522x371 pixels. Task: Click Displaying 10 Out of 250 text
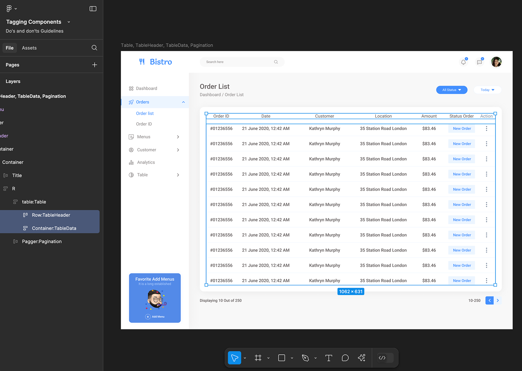click(221, 300)
